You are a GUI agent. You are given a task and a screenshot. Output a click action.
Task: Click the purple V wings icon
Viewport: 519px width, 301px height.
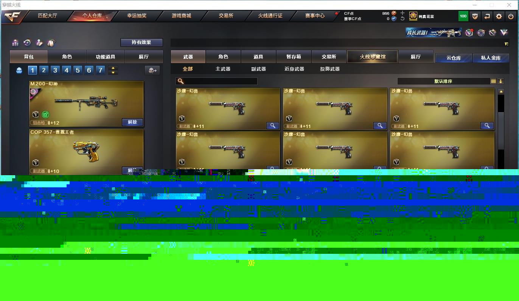(504, 32)
